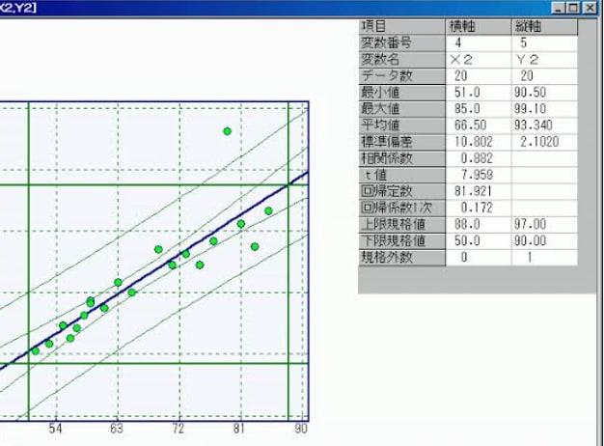604x446 pixels.
Task: Click the 下限規格値 row label
Action: coord(402,241)
